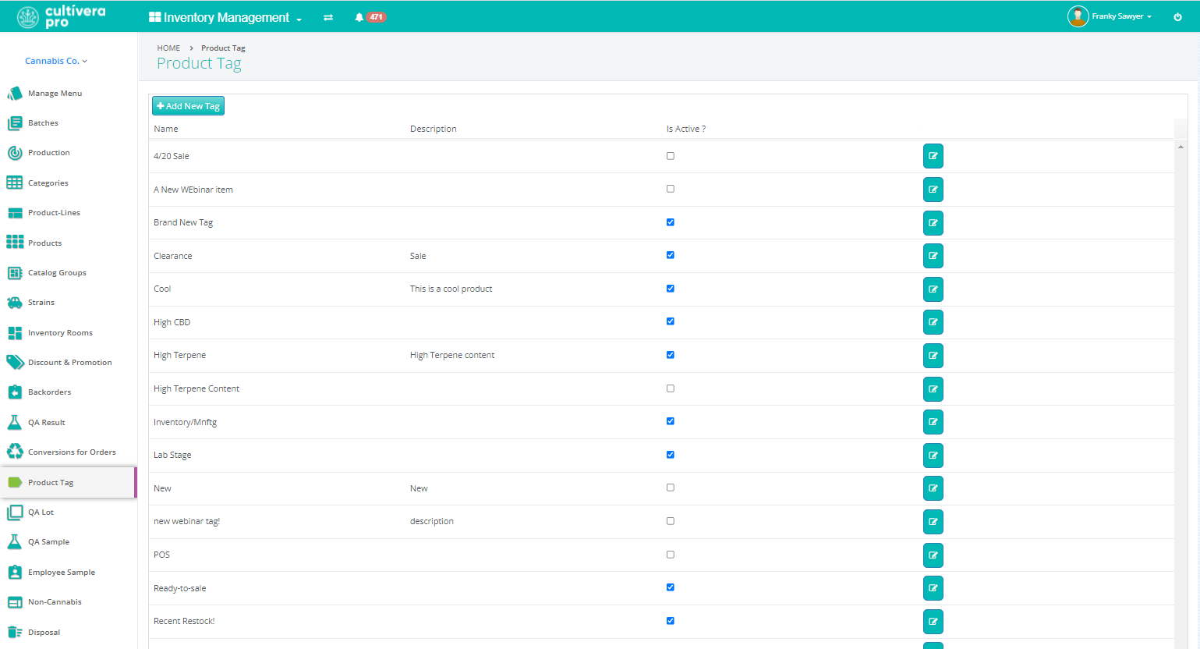Click the Cultivera Pro logo
This screenshot has height=649, width=1200.
[62, 16]
